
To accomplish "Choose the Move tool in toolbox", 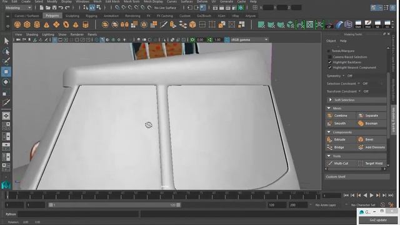I will 6,72.
